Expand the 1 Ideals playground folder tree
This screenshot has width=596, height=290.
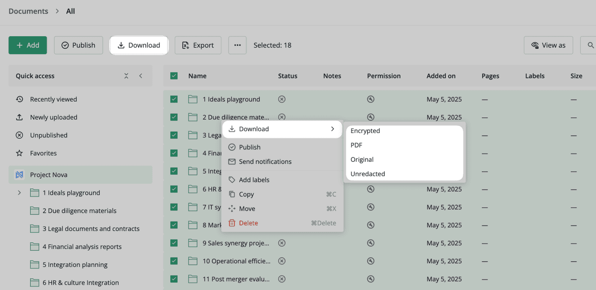(x=20, y=193)
